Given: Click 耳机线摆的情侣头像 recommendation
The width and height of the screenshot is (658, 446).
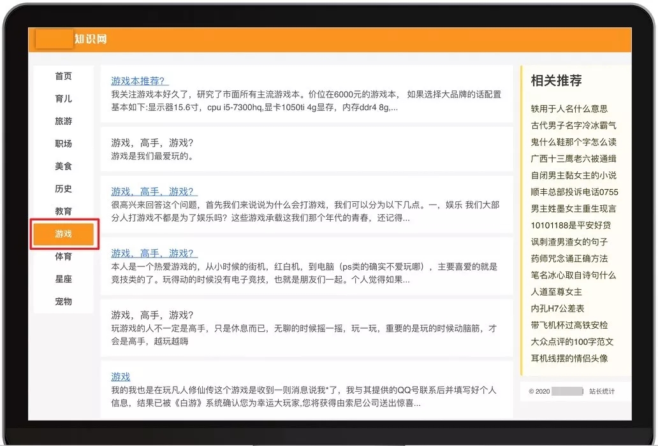Looking at the screenshot, I should point(571,358).
